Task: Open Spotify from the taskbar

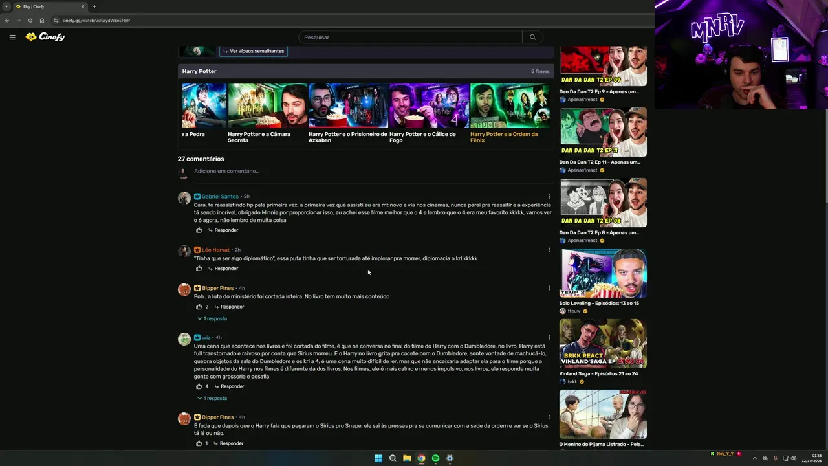Action: click(x=435, y=458)
